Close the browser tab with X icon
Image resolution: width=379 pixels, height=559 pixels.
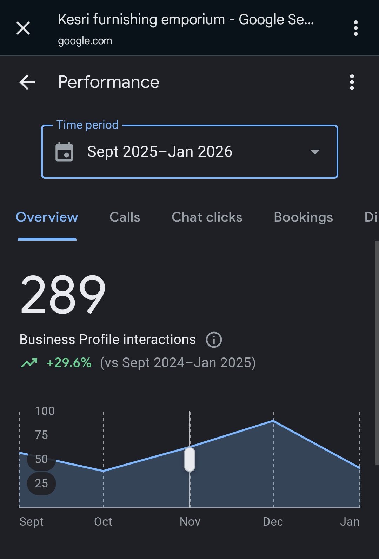pos(23,28)
